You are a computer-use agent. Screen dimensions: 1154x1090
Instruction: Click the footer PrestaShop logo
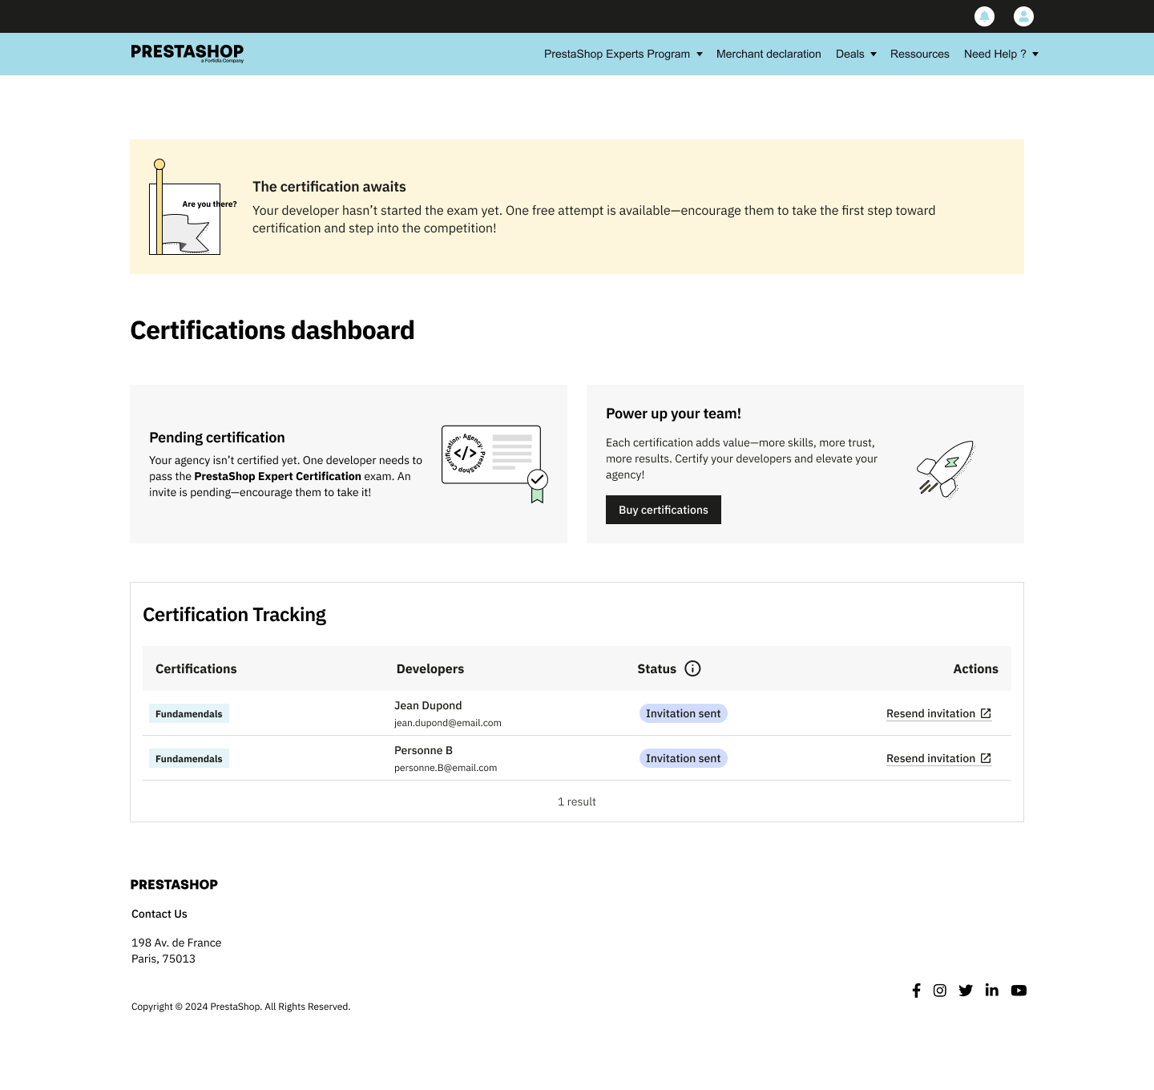point(174,884)
